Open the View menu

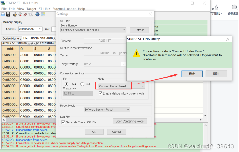20,9
